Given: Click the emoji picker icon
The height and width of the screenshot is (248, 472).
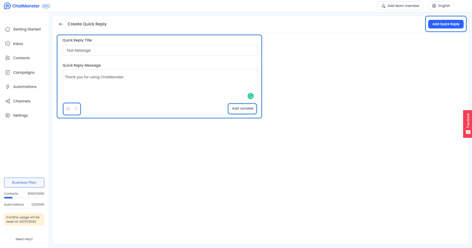Looking at the screenshot, I should click(x=68, y=109).
